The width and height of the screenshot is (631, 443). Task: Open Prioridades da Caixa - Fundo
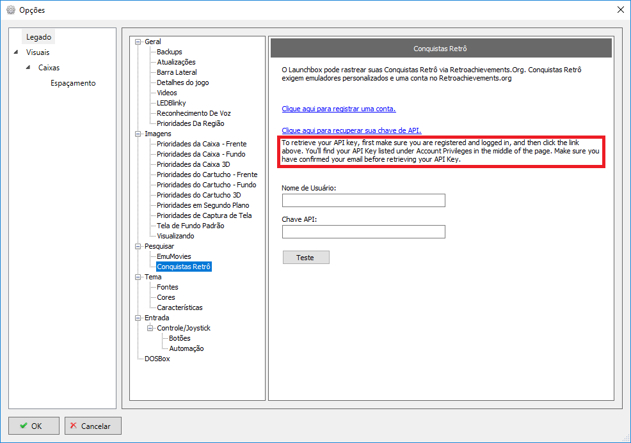point(201,154)
